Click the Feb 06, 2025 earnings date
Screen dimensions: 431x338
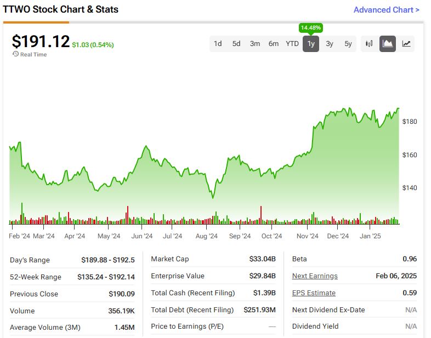[396, 276]
